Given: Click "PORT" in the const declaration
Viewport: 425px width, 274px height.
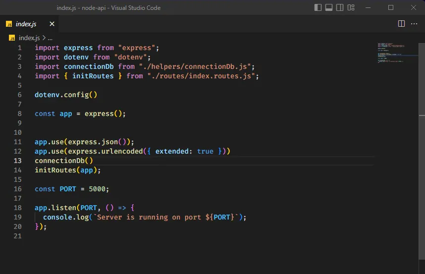Looking at the screenshot, I should [68, 189].
